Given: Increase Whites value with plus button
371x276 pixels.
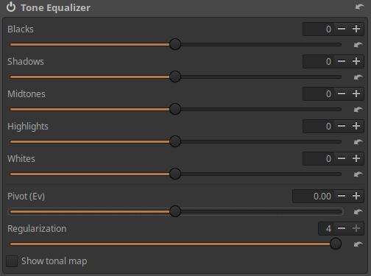Looking at the screenshot, I should tap(356, 158).
